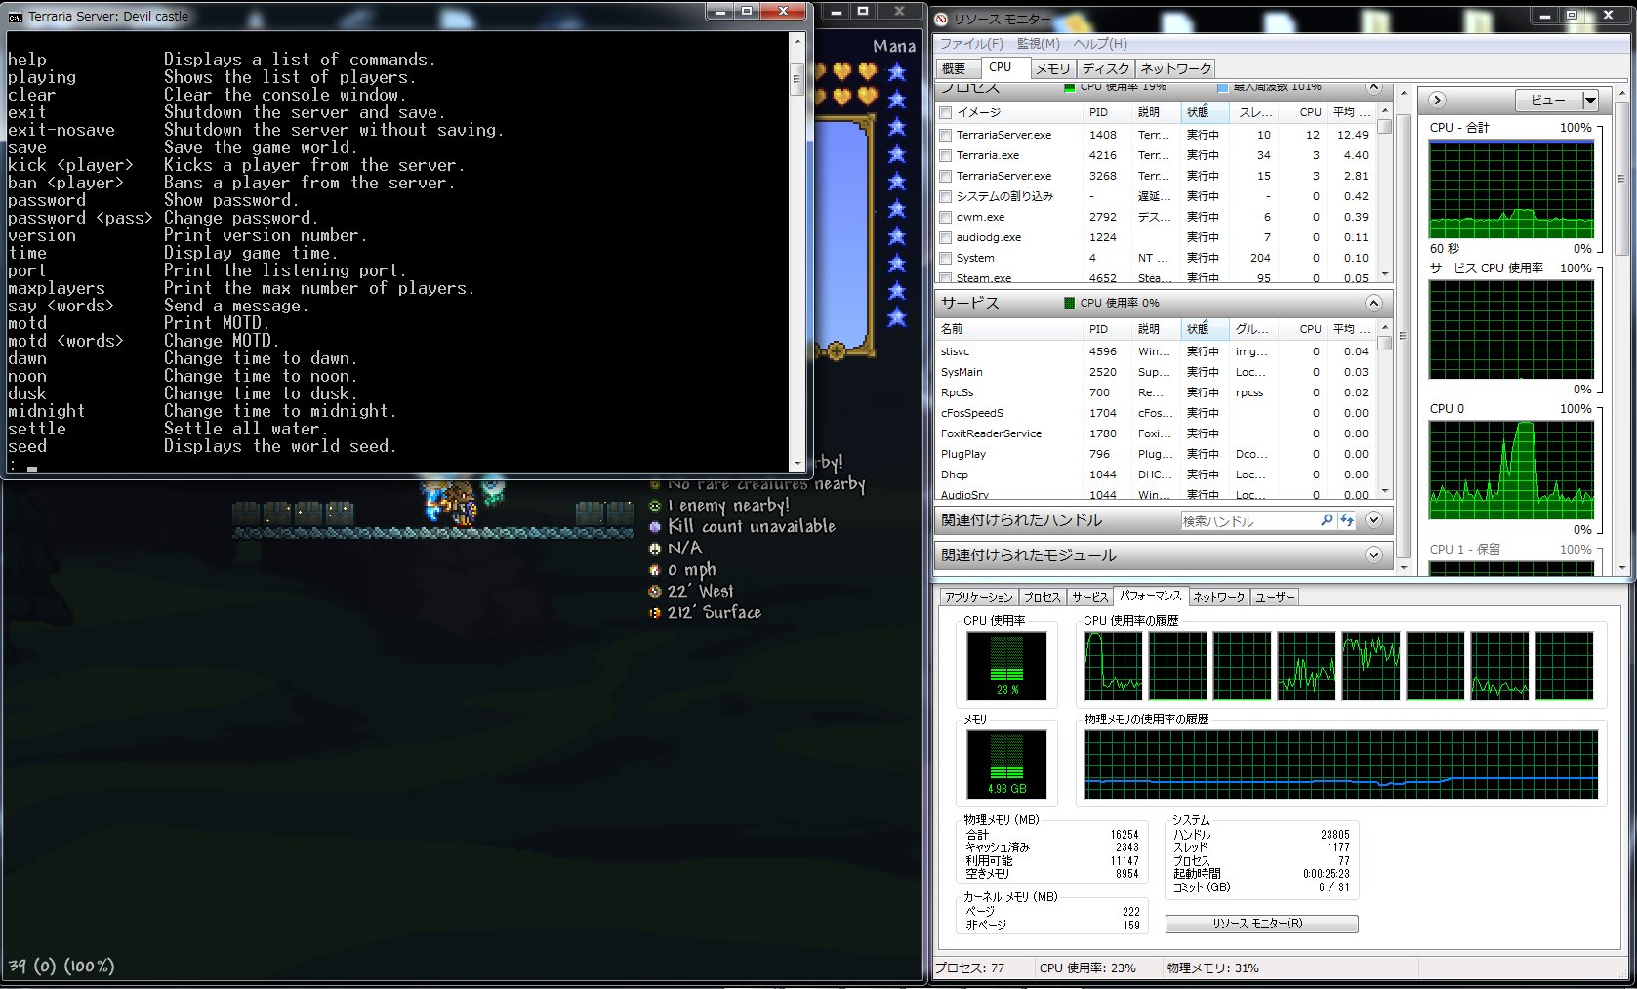Open Task Manager's ユーザー tab
Viewport: 1637px width, 989px height.
[x=1275, y=598]
